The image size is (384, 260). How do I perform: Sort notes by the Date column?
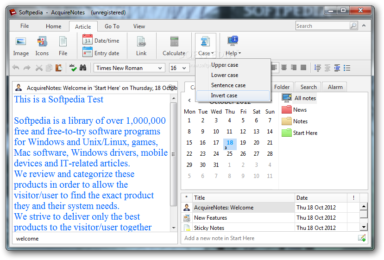coord(321,198)
